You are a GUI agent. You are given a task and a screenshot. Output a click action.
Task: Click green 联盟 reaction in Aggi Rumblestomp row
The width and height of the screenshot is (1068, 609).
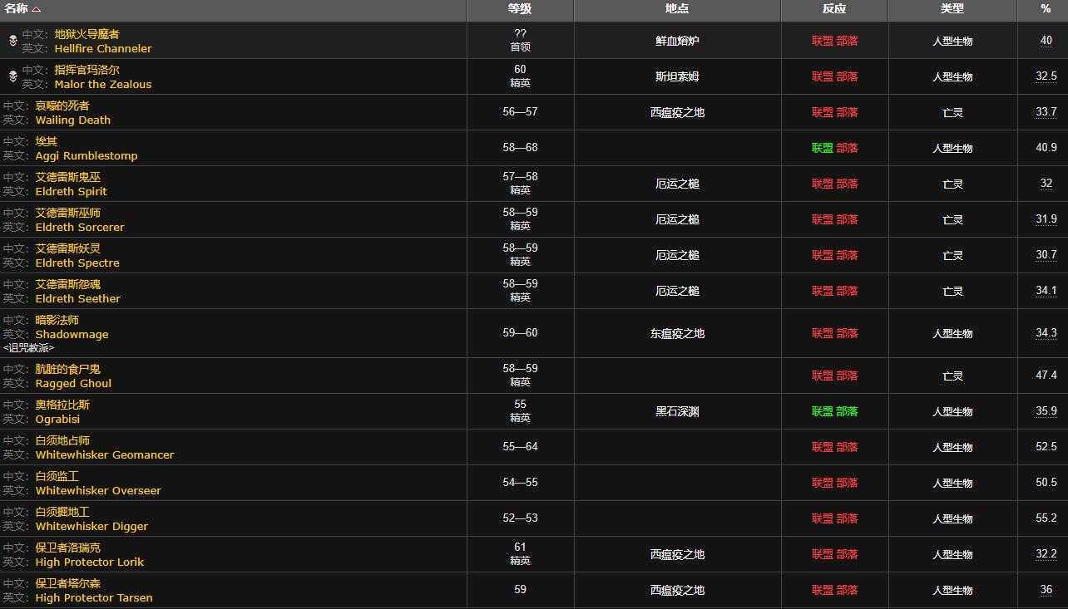822,148
